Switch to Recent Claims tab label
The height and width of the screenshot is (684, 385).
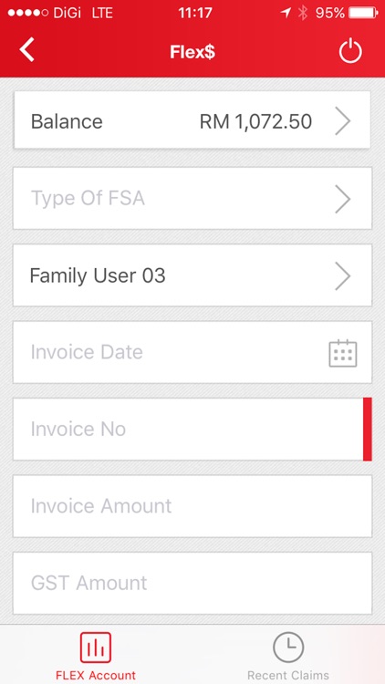tap(288, 675)
